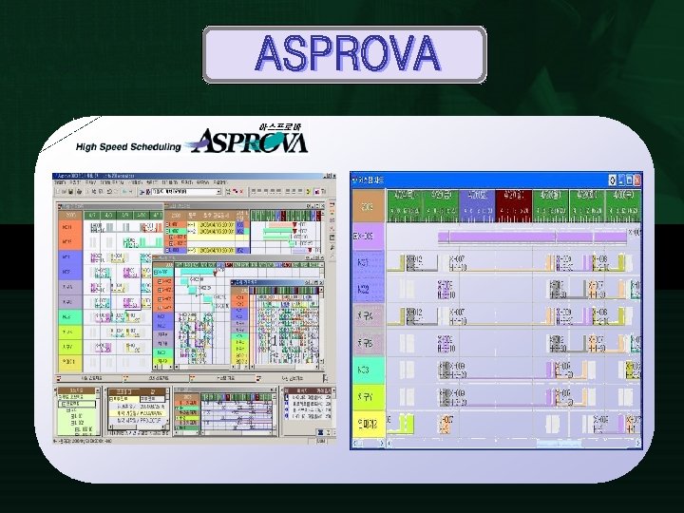Click the arrow icon left of minimize in the right window

[613, 180]
